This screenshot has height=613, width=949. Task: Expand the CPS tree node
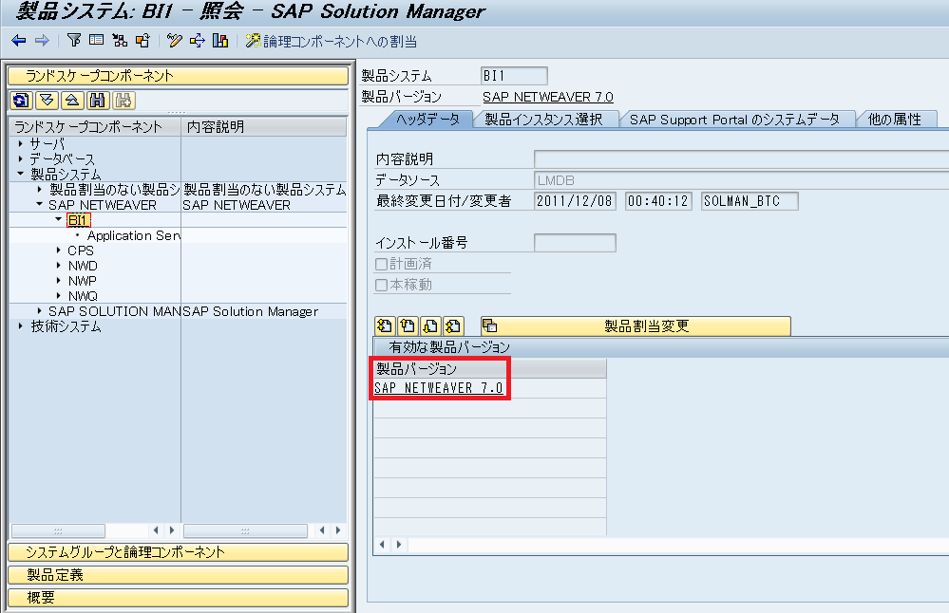pyautogui.click(x=58, y=250)
